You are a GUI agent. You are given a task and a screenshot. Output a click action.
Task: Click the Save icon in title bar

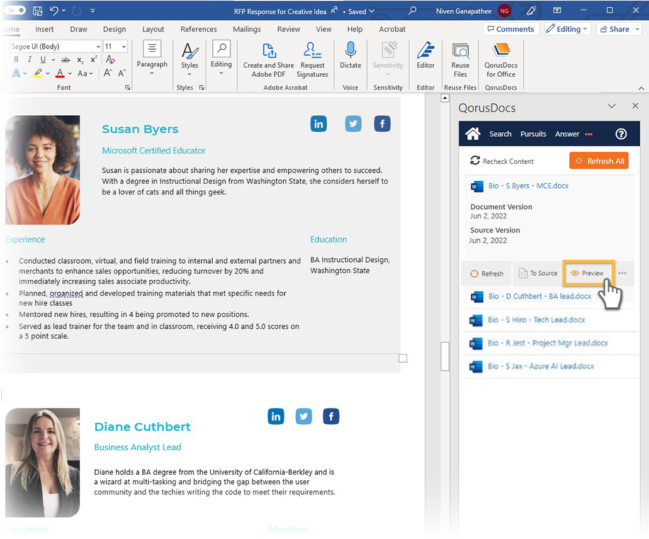pos(37,11)
